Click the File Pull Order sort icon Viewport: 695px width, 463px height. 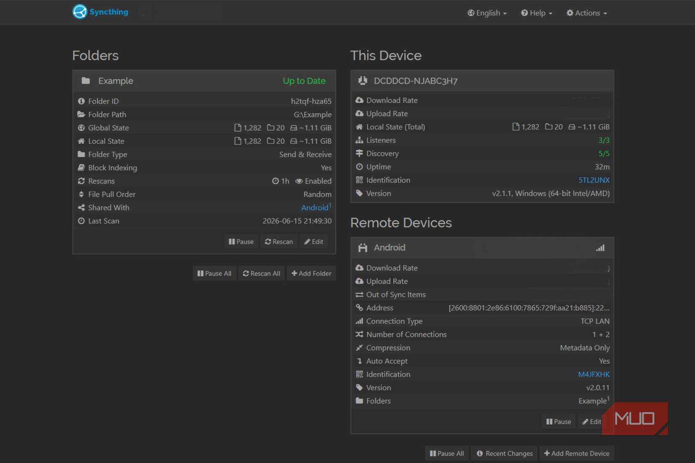[x=81, y=194]
